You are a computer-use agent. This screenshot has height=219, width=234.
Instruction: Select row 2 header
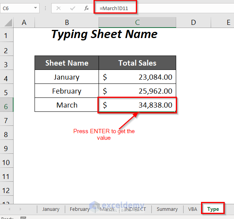[6, 49]
